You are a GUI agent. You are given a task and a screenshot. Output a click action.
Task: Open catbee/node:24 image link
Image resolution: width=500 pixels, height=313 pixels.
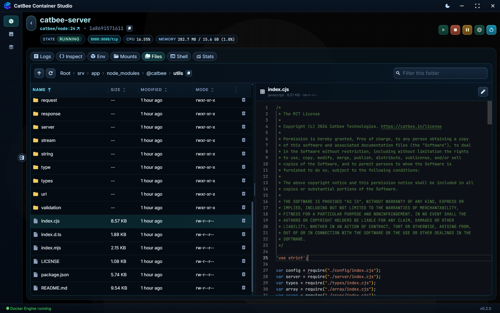60,28
